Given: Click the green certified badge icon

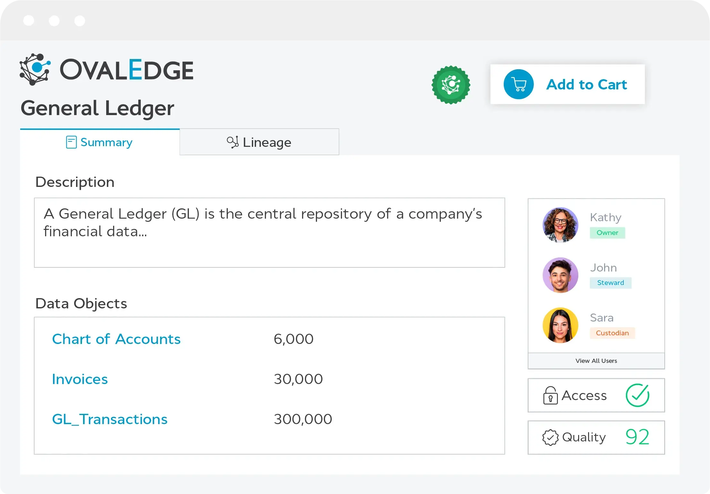Looking at the screenshot, I should (x=451, y=85).
